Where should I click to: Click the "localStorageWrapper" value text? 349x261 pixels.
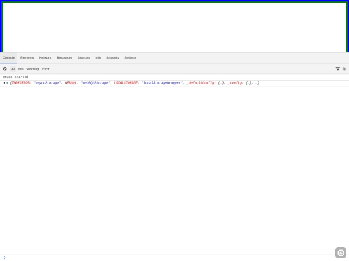coord(162,83)
